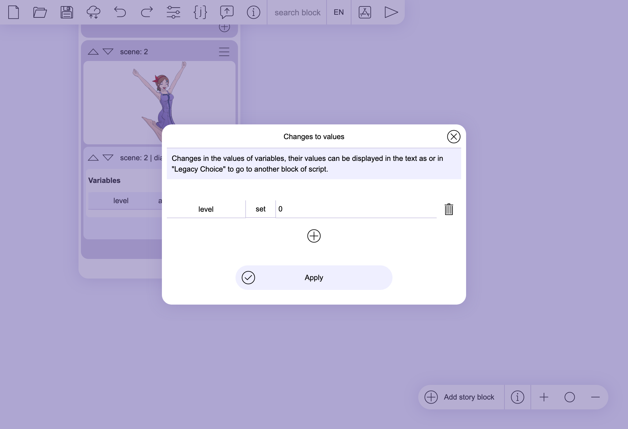Open the scene 2 hamburger menu
Screen dimensions: 628x429
coord(224,52)
